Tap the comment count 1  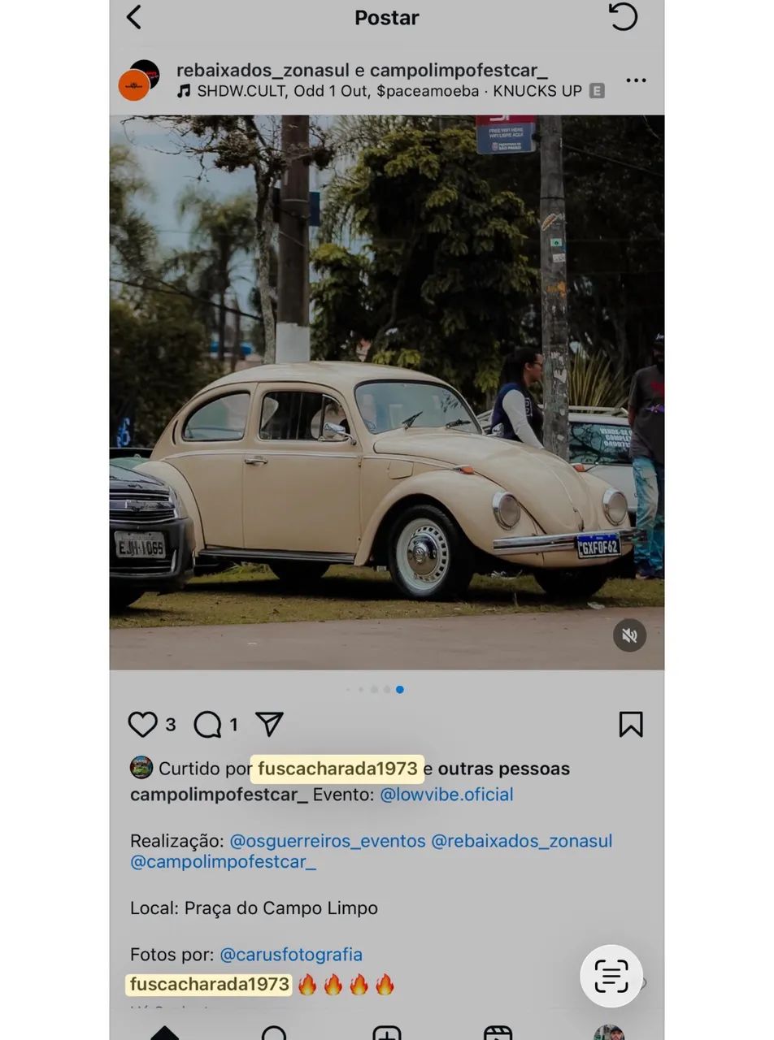pyautogui.click(x=233, y=724)
